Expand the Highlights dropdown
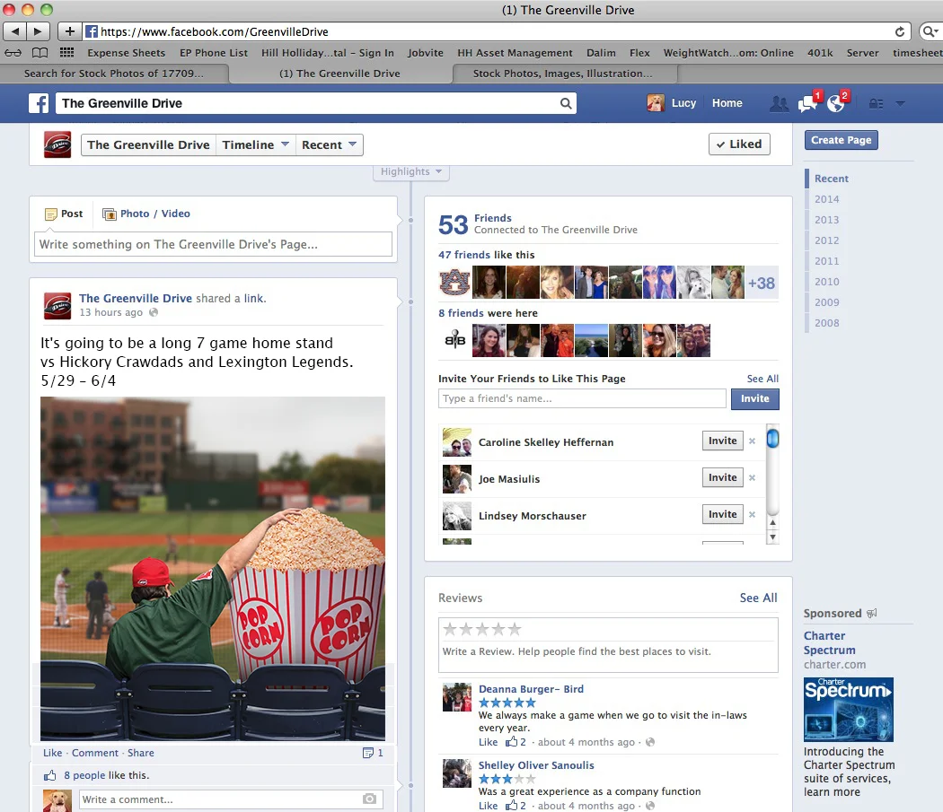Viewport: 943px width, 812px height. 411,172
